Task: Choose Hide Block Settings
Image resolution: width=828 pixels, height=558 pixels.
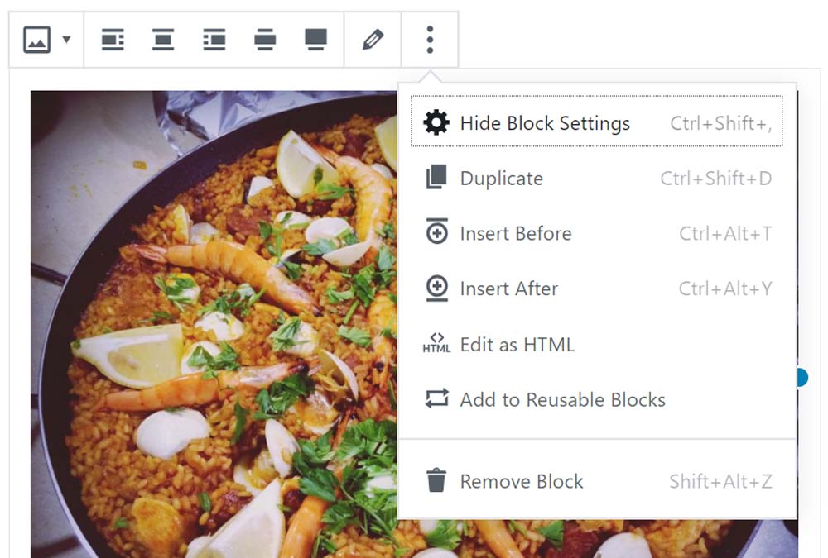Action: click(x=545, y=123)
